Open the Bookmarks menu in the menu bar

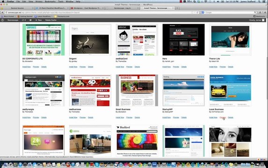tap(50, 1)
